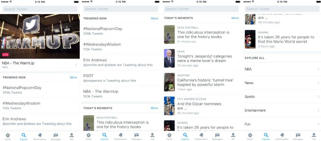Open Home icon on the third phone screen
Viewport: 321px width, 141px height.
coord(169,136)
